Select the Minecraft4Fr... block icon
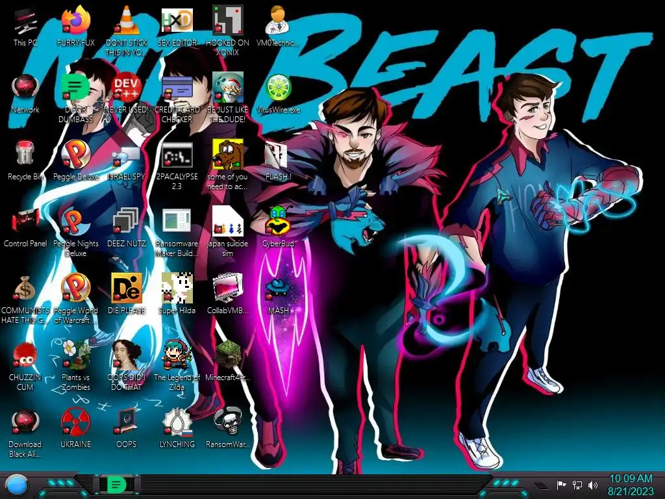 coord(228,355)
